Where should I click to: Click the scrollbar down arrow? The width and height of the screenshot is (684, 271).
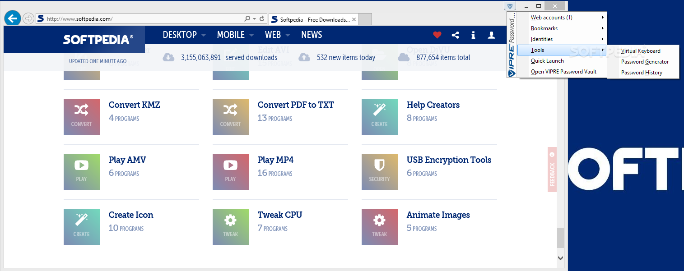(x=560, y=258)
